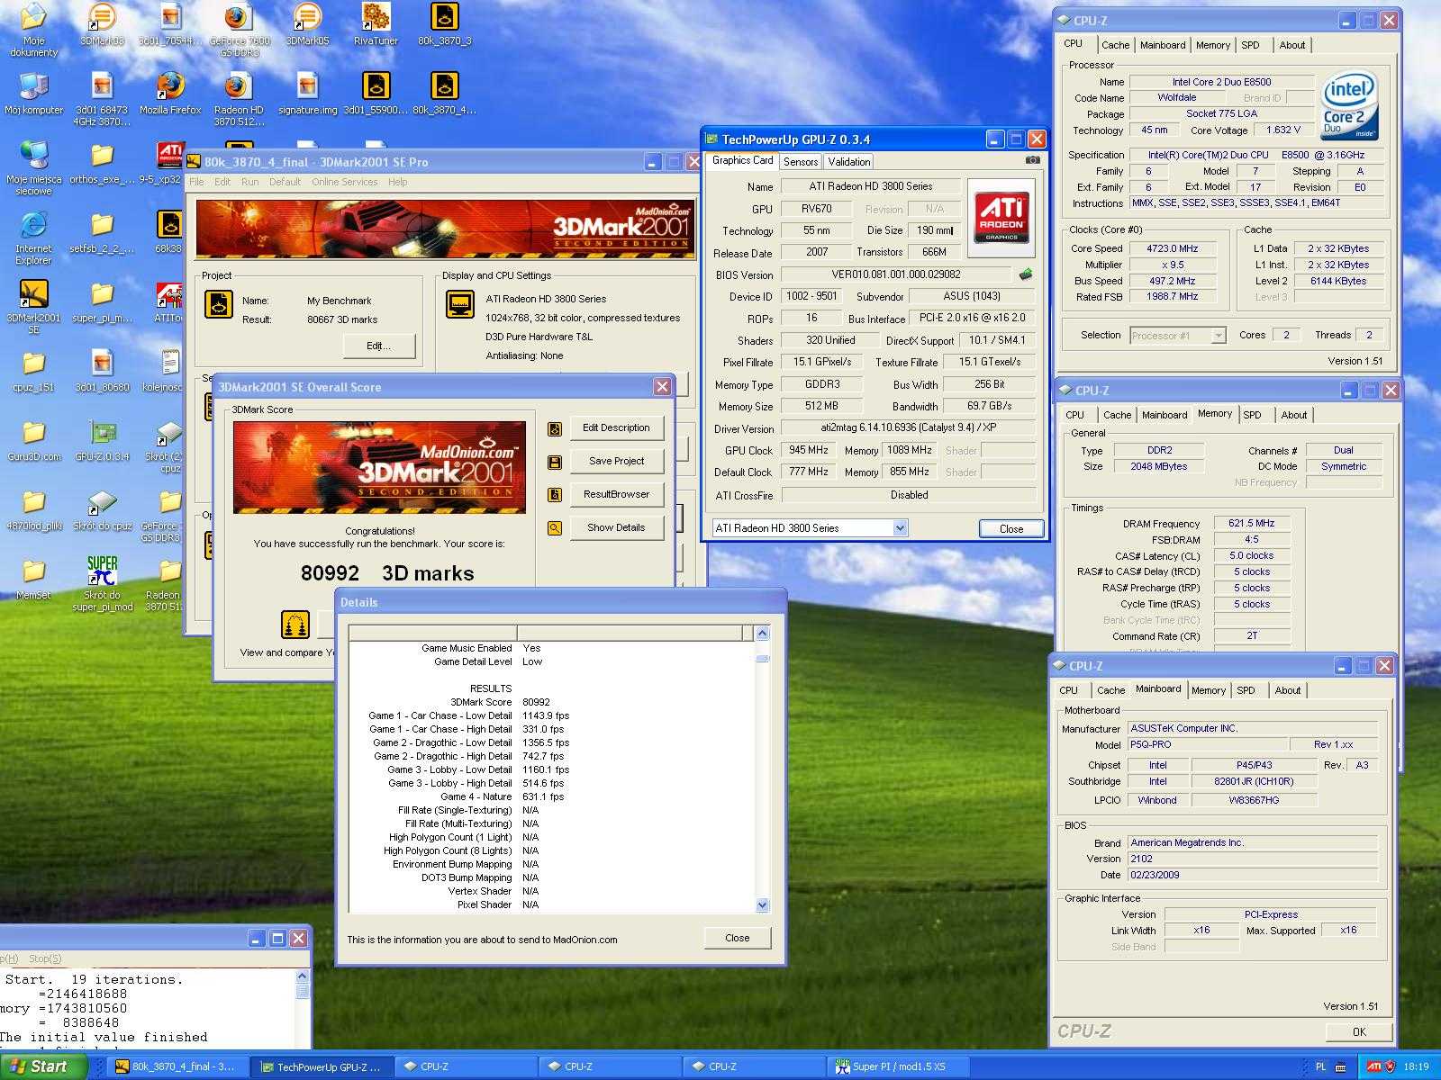The image size is (1441, 1080).
Task: Launch the Internet Explorer desktop shortcut
Action: click(33, 238)
